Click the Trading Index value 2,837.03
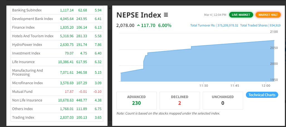The height and width of the screenshot is (127, 286). point(67,118)
